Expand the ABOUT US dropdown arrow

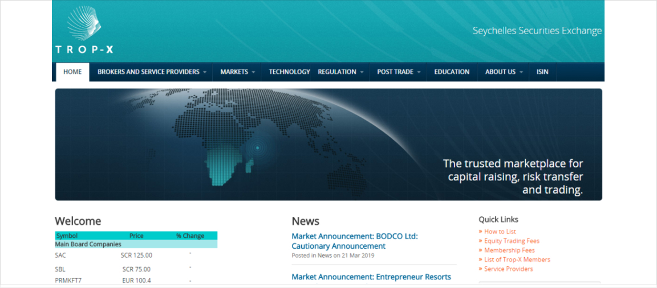tap(521, 72)
